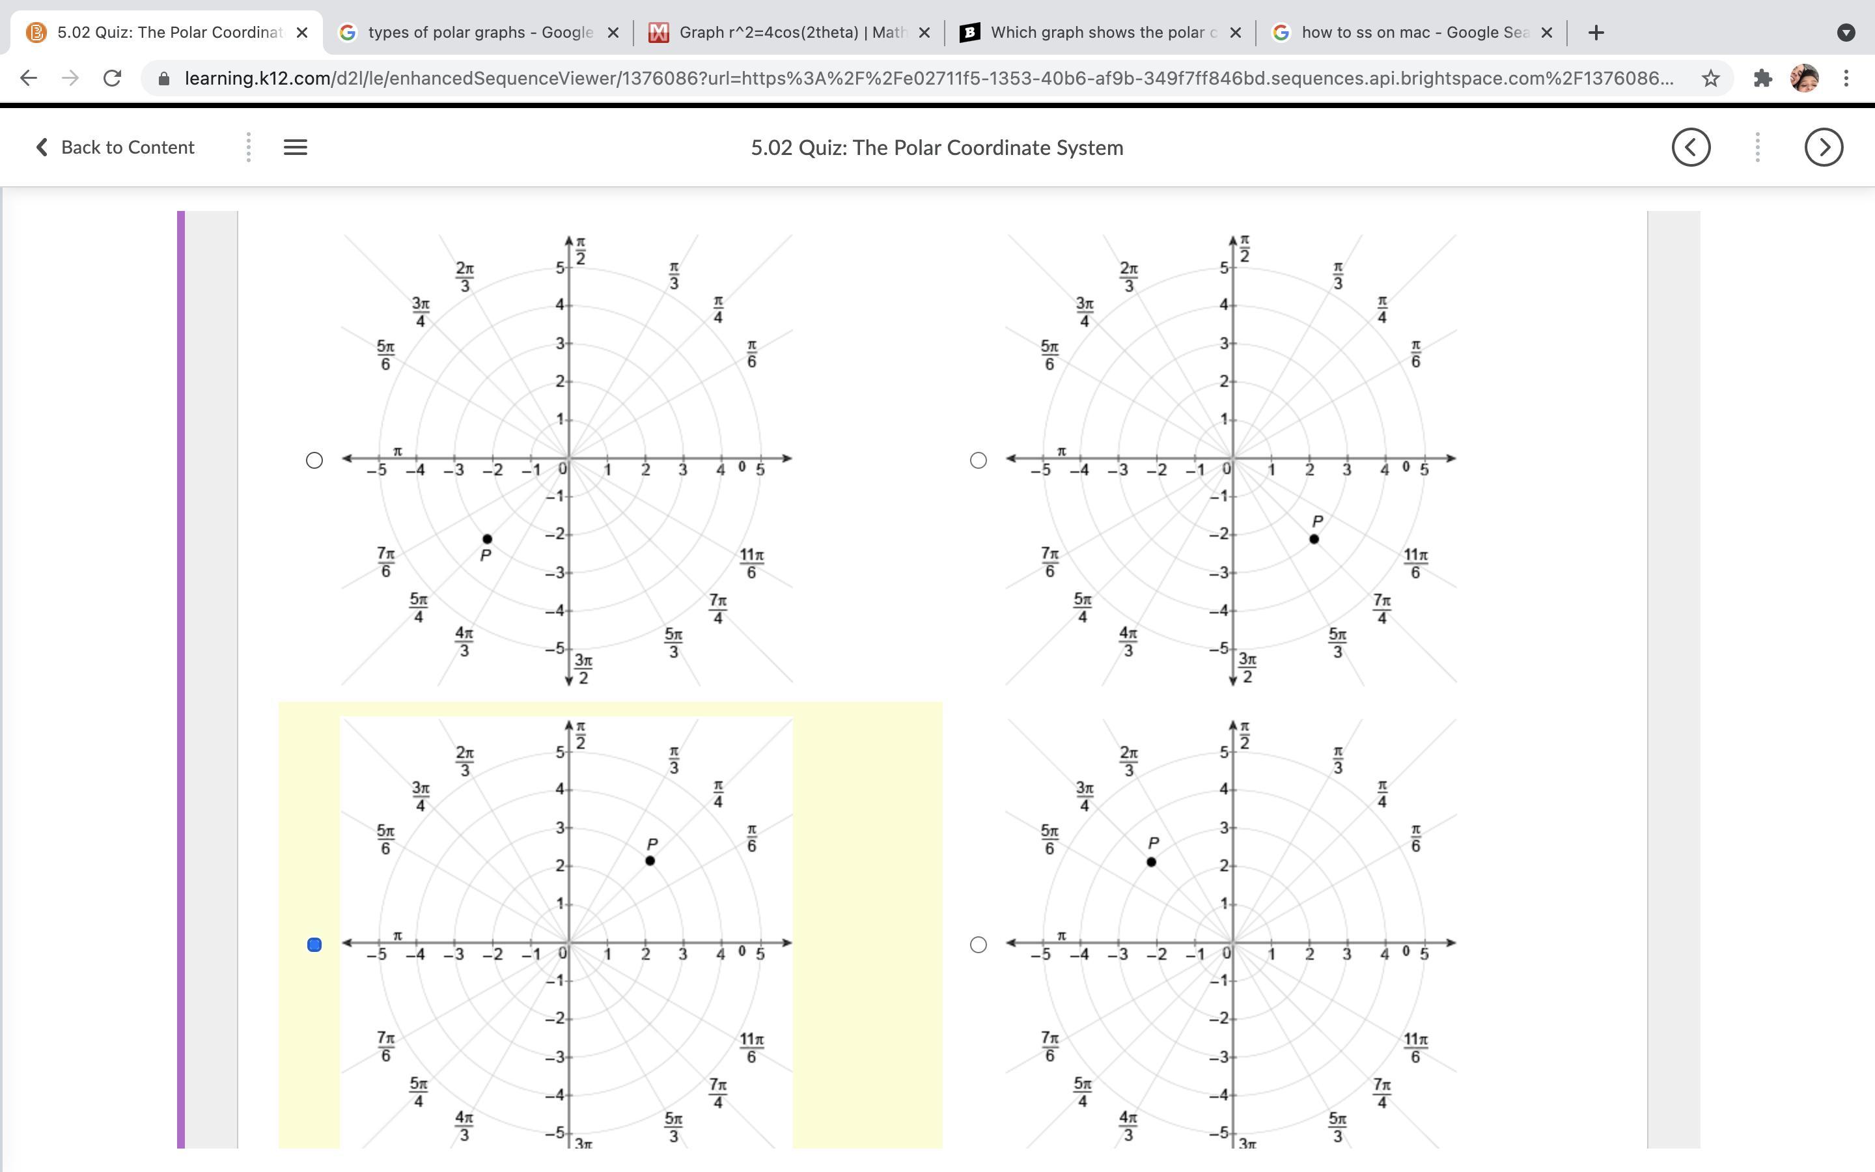This screenshot has height=1172, width=1875.
Task: Bookmark this page with the star icon
Action: (1711, 78)
